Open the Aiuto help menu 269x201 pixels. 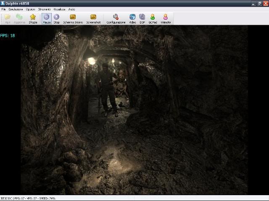pyautogui.click(x=72, y=9)
